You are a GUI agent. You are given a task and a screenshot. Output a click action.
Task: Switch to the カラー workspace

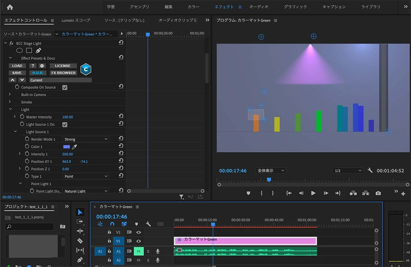pyautogui.click(x=193, y=7)
